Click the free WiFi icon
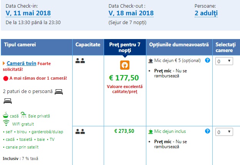This screenshot has width=240, height=165. [x=6, y=123]
